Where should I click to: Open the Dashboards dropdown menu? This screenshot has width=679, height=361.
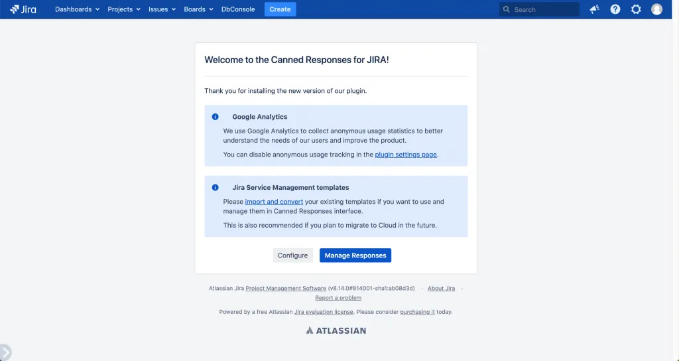(x=77, y=9)
